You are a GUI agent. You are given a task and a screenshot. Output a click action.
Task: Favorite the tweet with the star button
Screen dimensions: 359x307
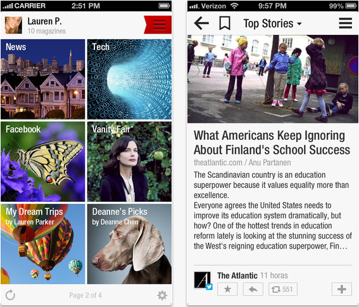227,289
